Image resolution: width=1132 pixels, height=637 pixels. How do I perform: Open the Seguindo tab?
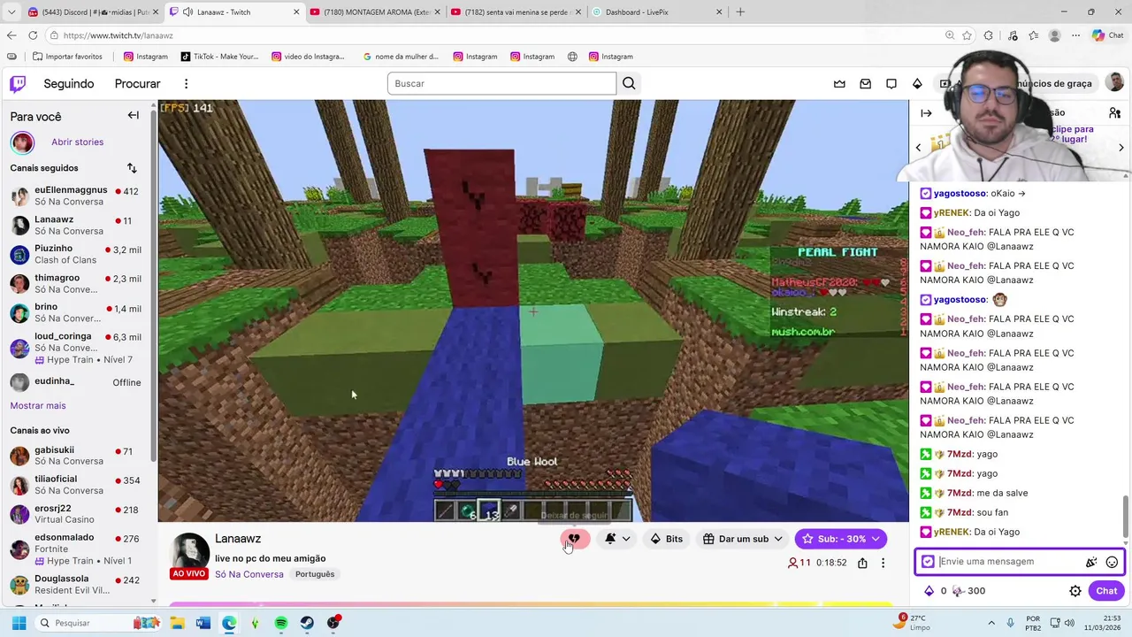(69, 84)
